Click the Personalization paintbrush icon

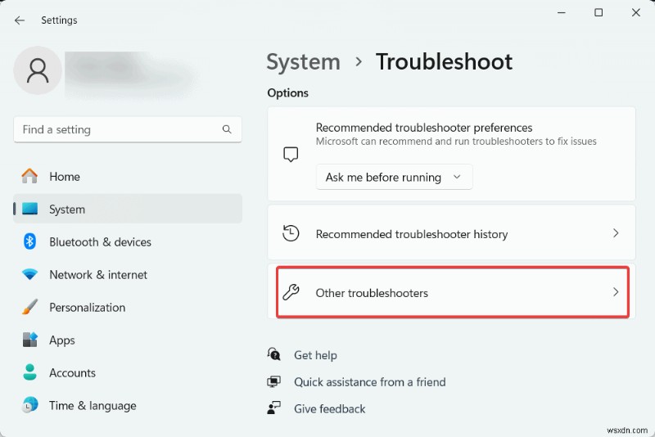click(29, 307)
